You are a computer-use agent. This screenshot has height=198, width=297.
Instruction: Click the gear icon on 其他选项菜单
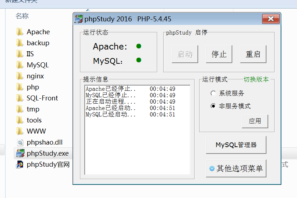pyautogui.click(x=212, y=168)
